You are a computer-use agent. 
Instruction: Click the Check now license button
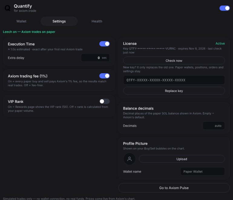coord(174,61)
